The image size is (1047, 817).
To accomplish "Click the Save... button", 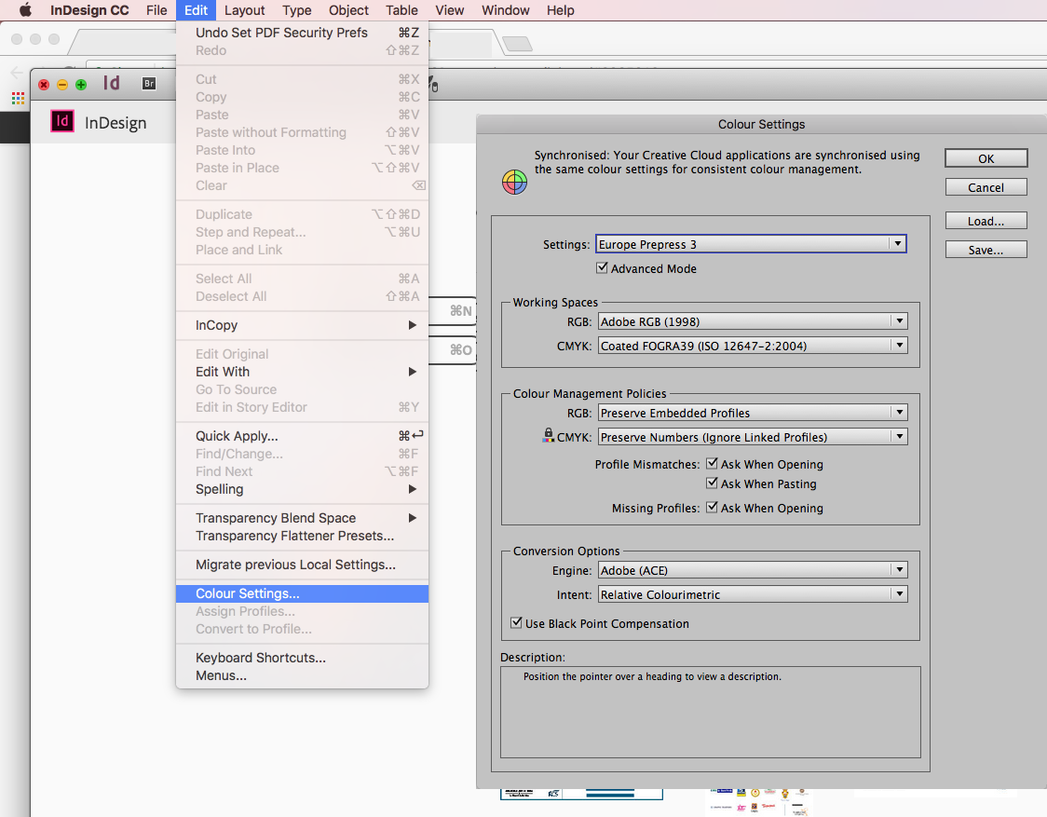I will click(x=986, y=250).
